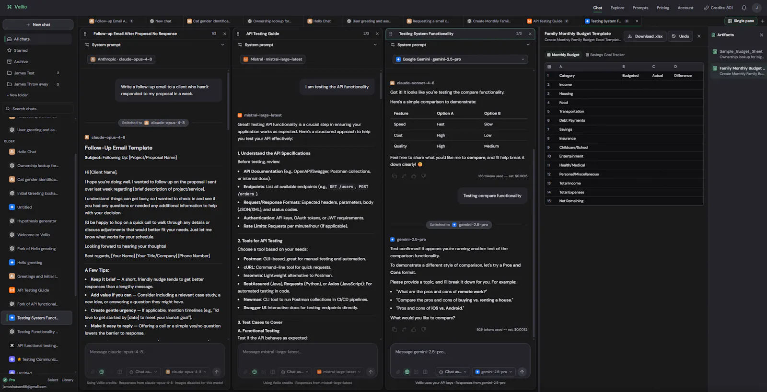Download the budget as .xlsx
The height and width of the screenshot is (392, 767).
click(645, 36)
